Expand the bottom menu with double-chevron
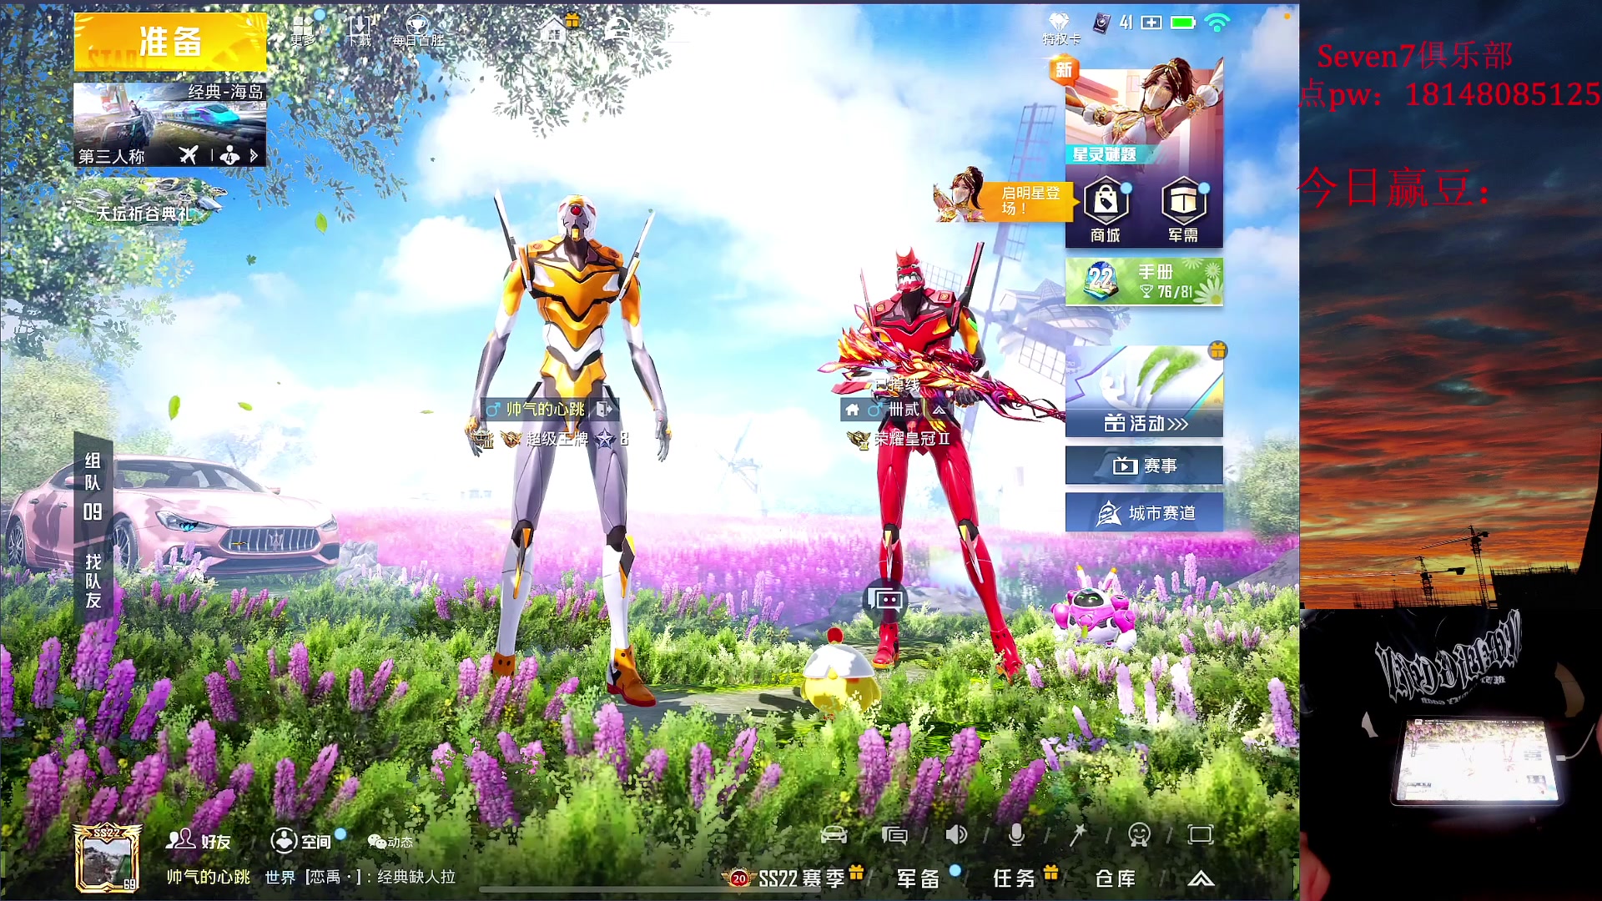This screenshot has width=1602, height=901. [x=1201, y=878]
